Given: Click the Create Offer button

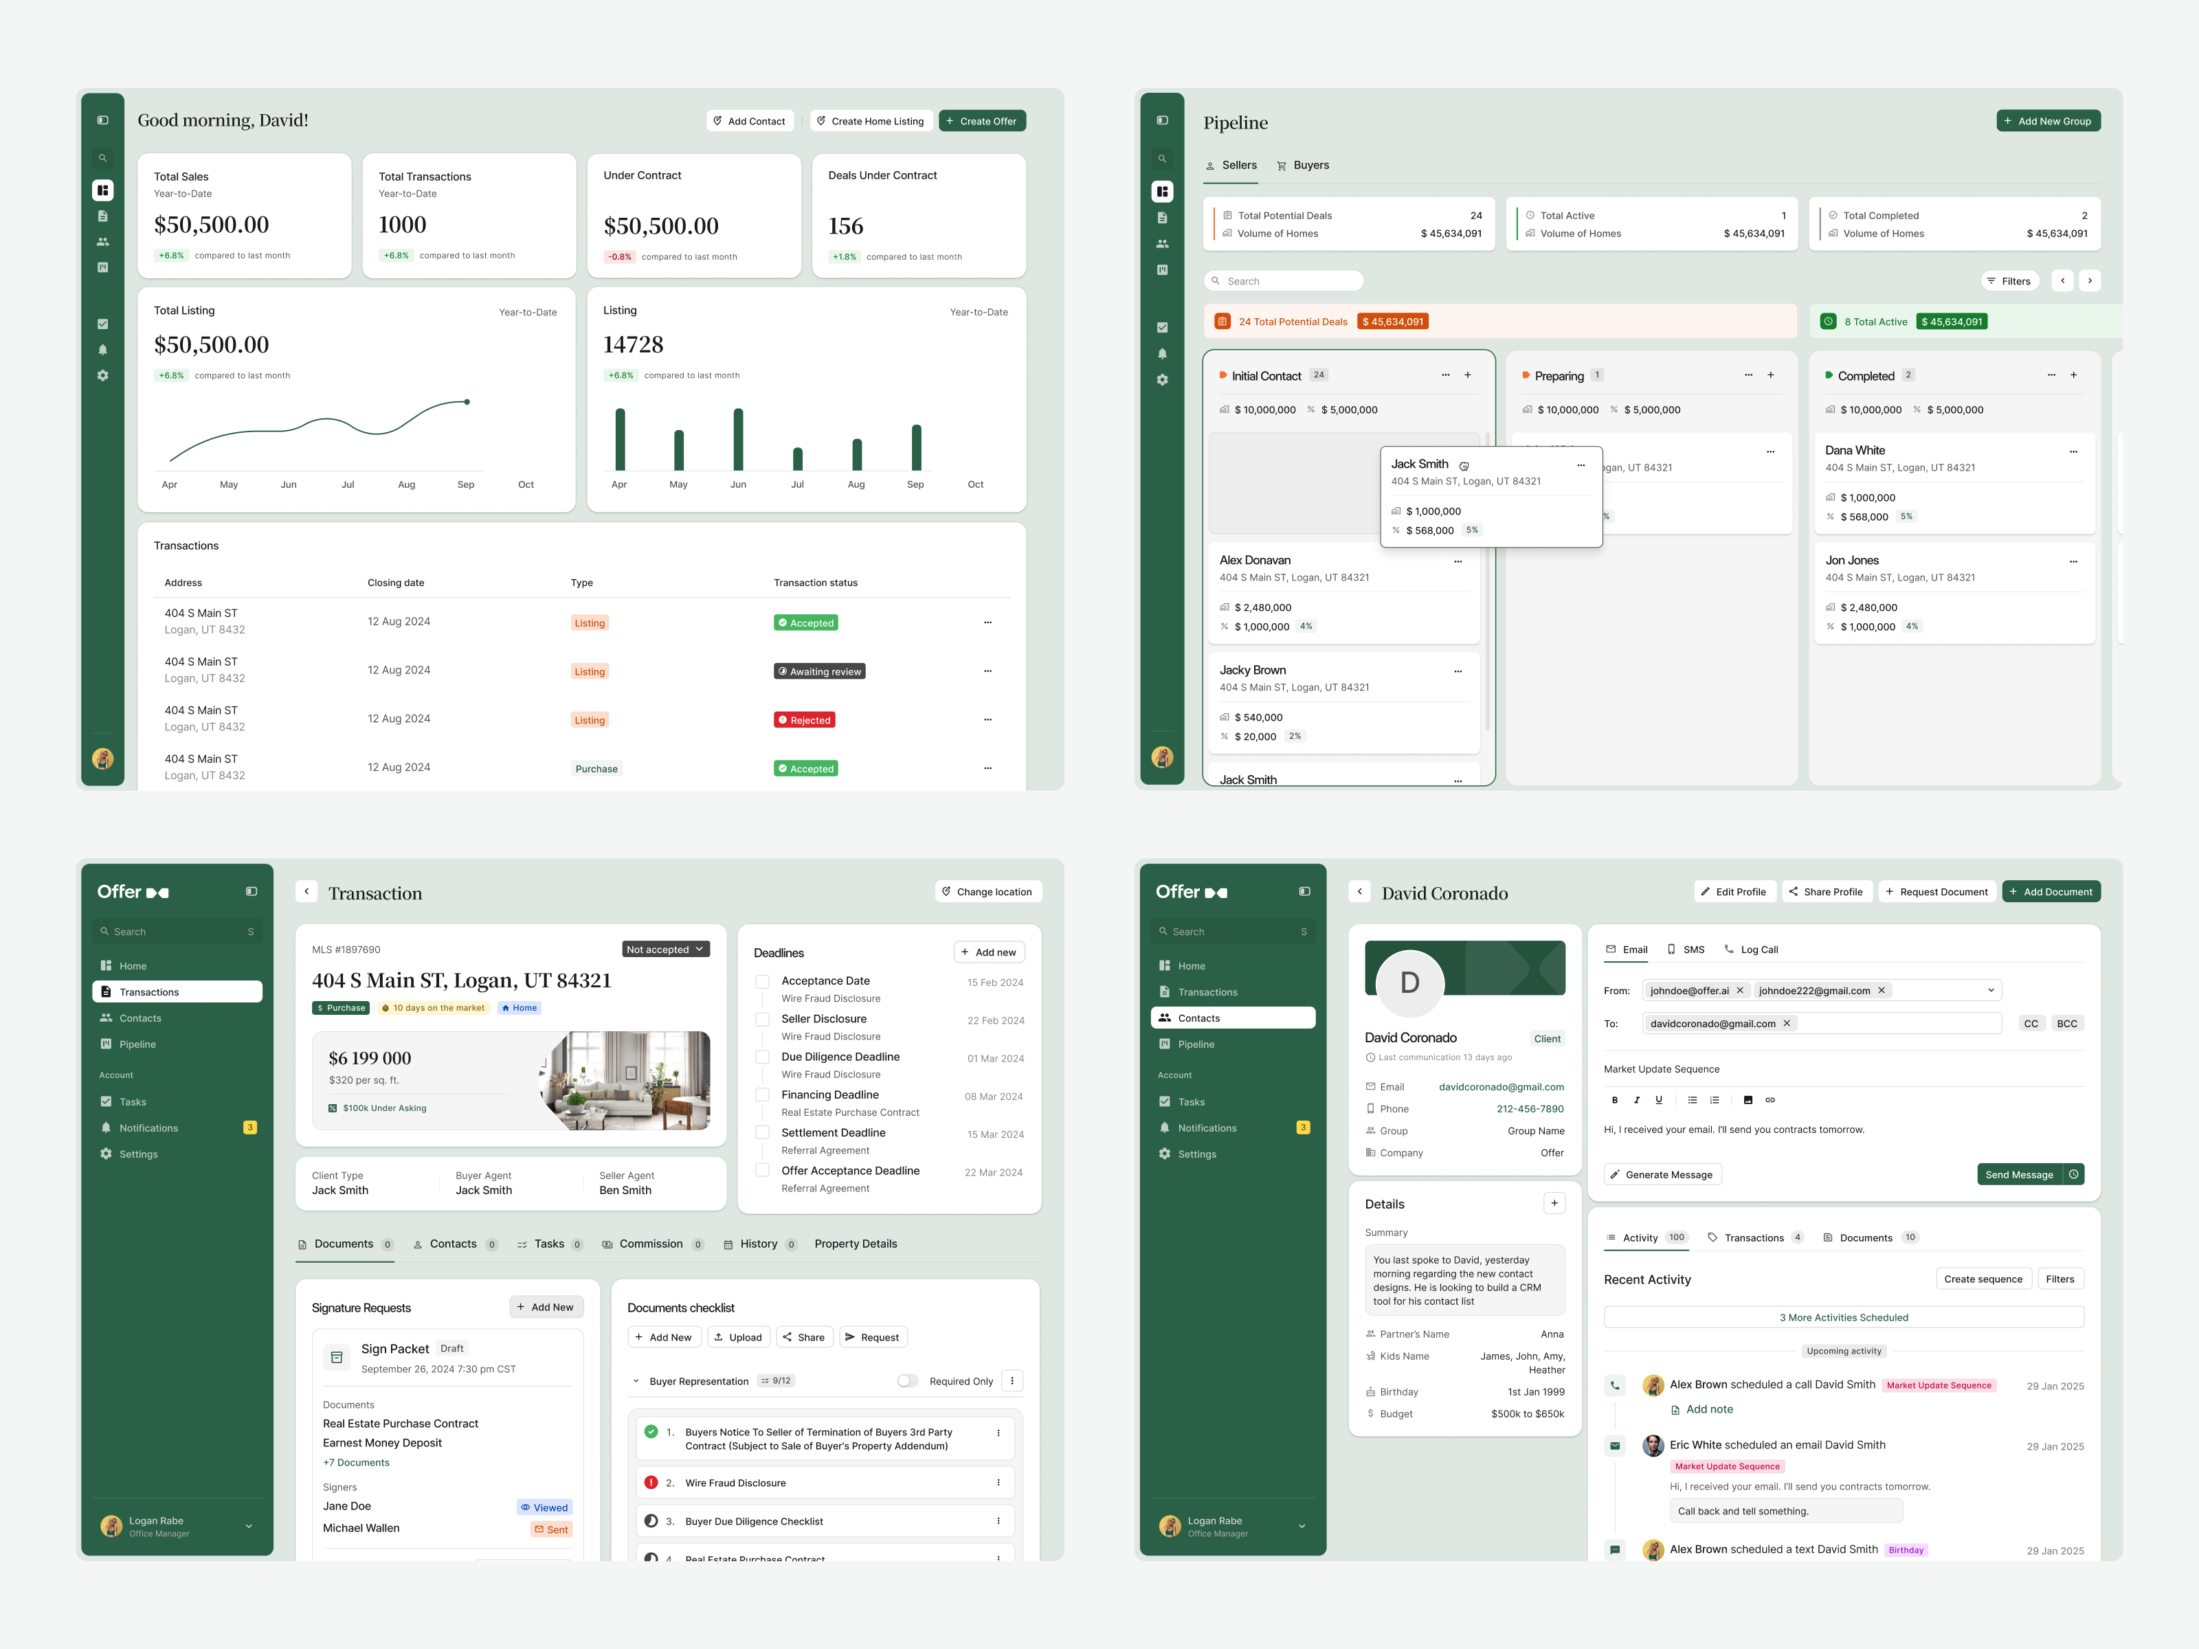Looking at the screenshot, I should (982, 121).
